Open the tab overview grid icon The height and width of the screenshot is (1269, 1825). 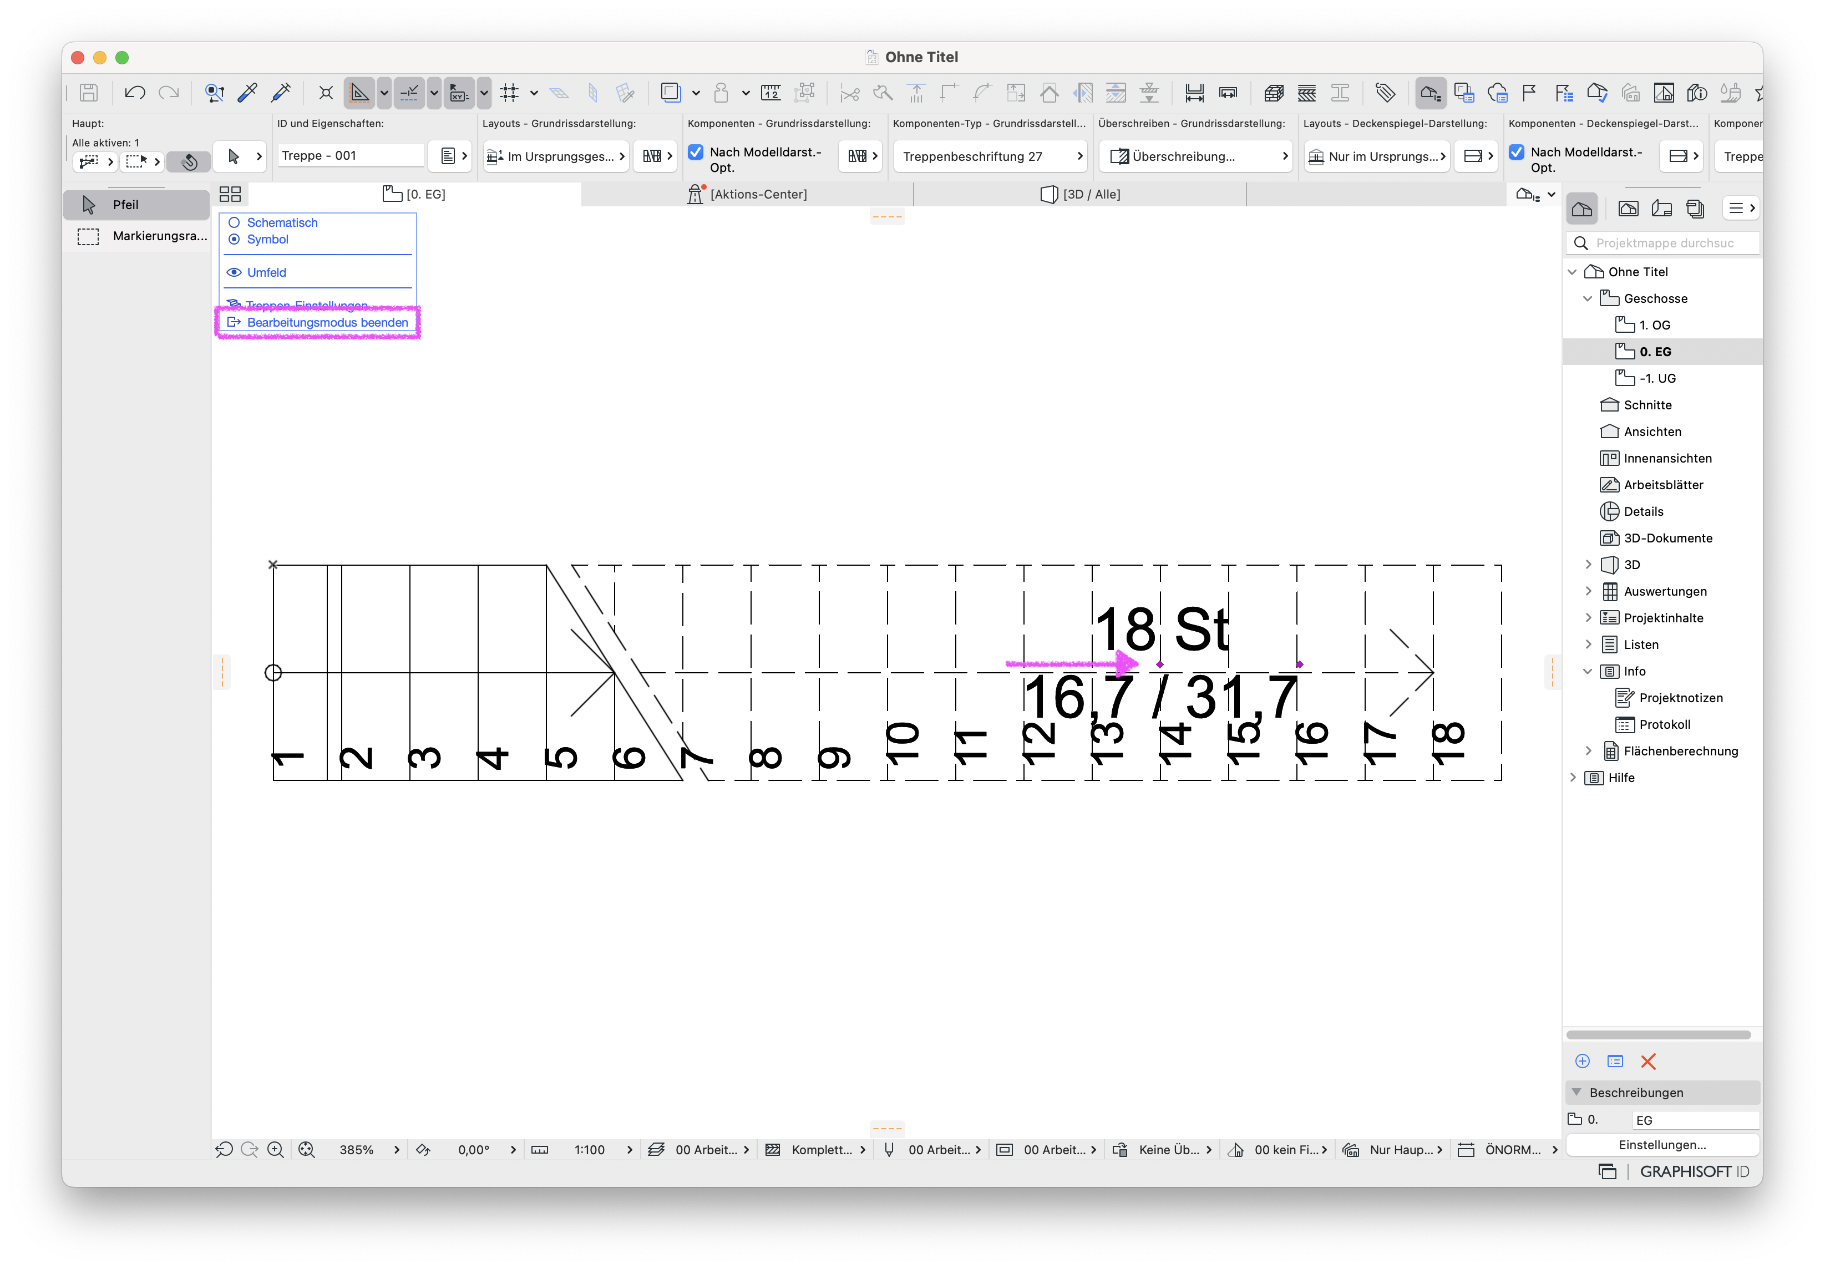(230, 194)
